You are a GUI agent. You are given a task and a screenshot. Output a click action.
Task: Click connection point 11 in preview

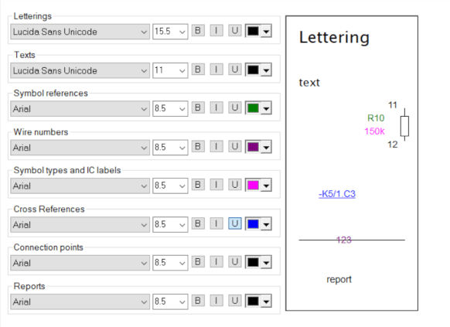[393, 105]
